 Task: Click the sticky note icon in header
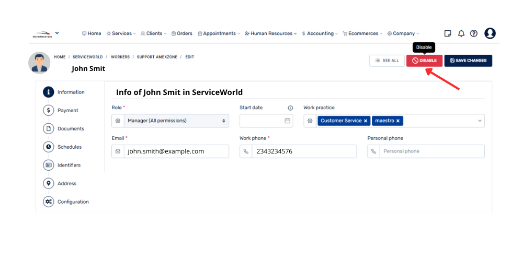tap(448, 33)
